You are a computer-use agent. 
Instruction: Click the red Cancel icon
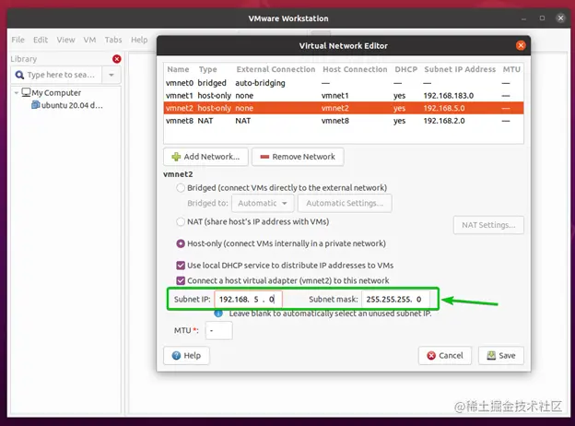click(x=431, y=356)
